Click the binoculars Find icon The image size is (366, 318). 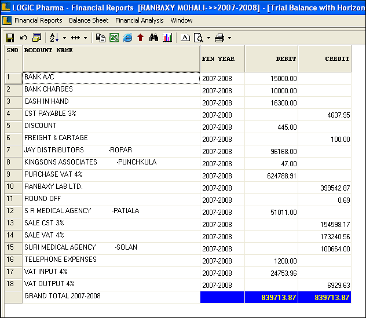pyautogui.click(x=153, y=38)
